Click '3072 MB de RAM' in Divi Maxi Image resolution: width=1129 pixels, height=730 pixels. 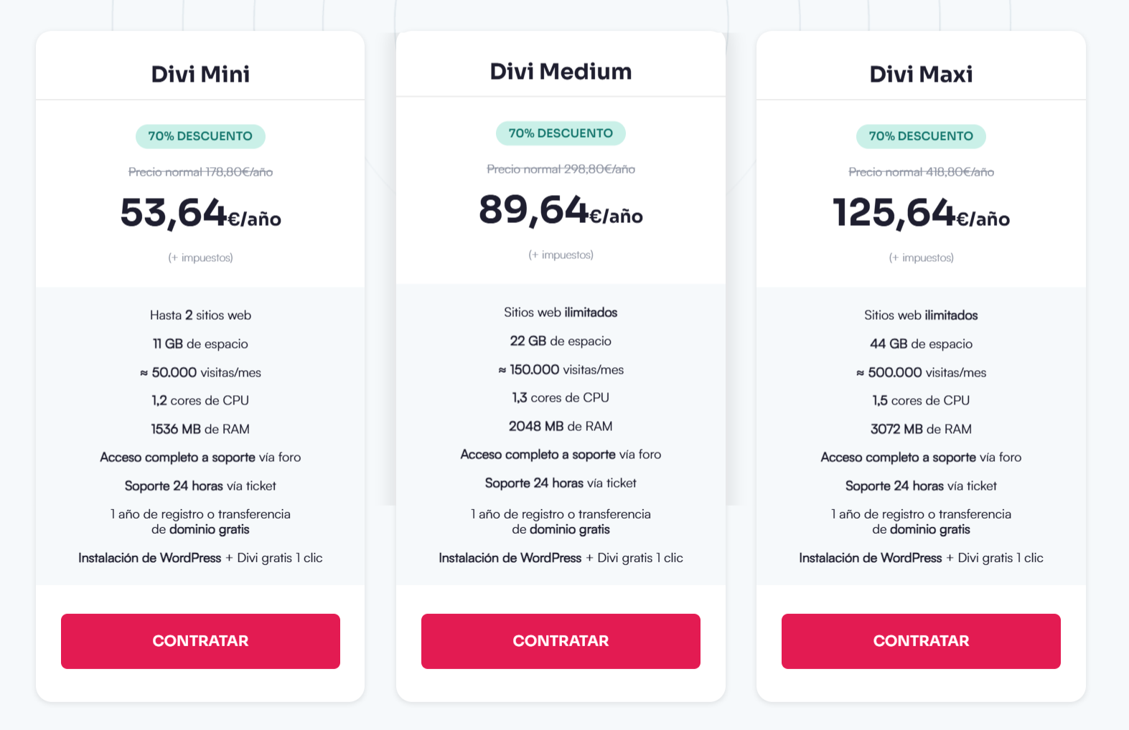tap(921, 430)
